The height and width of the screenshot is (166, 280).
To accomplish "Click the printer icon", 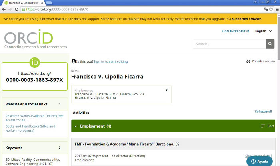I will point(248,61).
